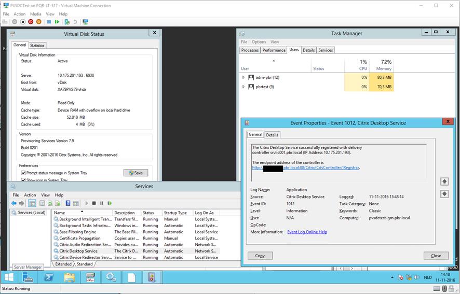Select the Extended tab in Services window
The height and width of the screenshot is (294, 460).
(x=63, y=264)
